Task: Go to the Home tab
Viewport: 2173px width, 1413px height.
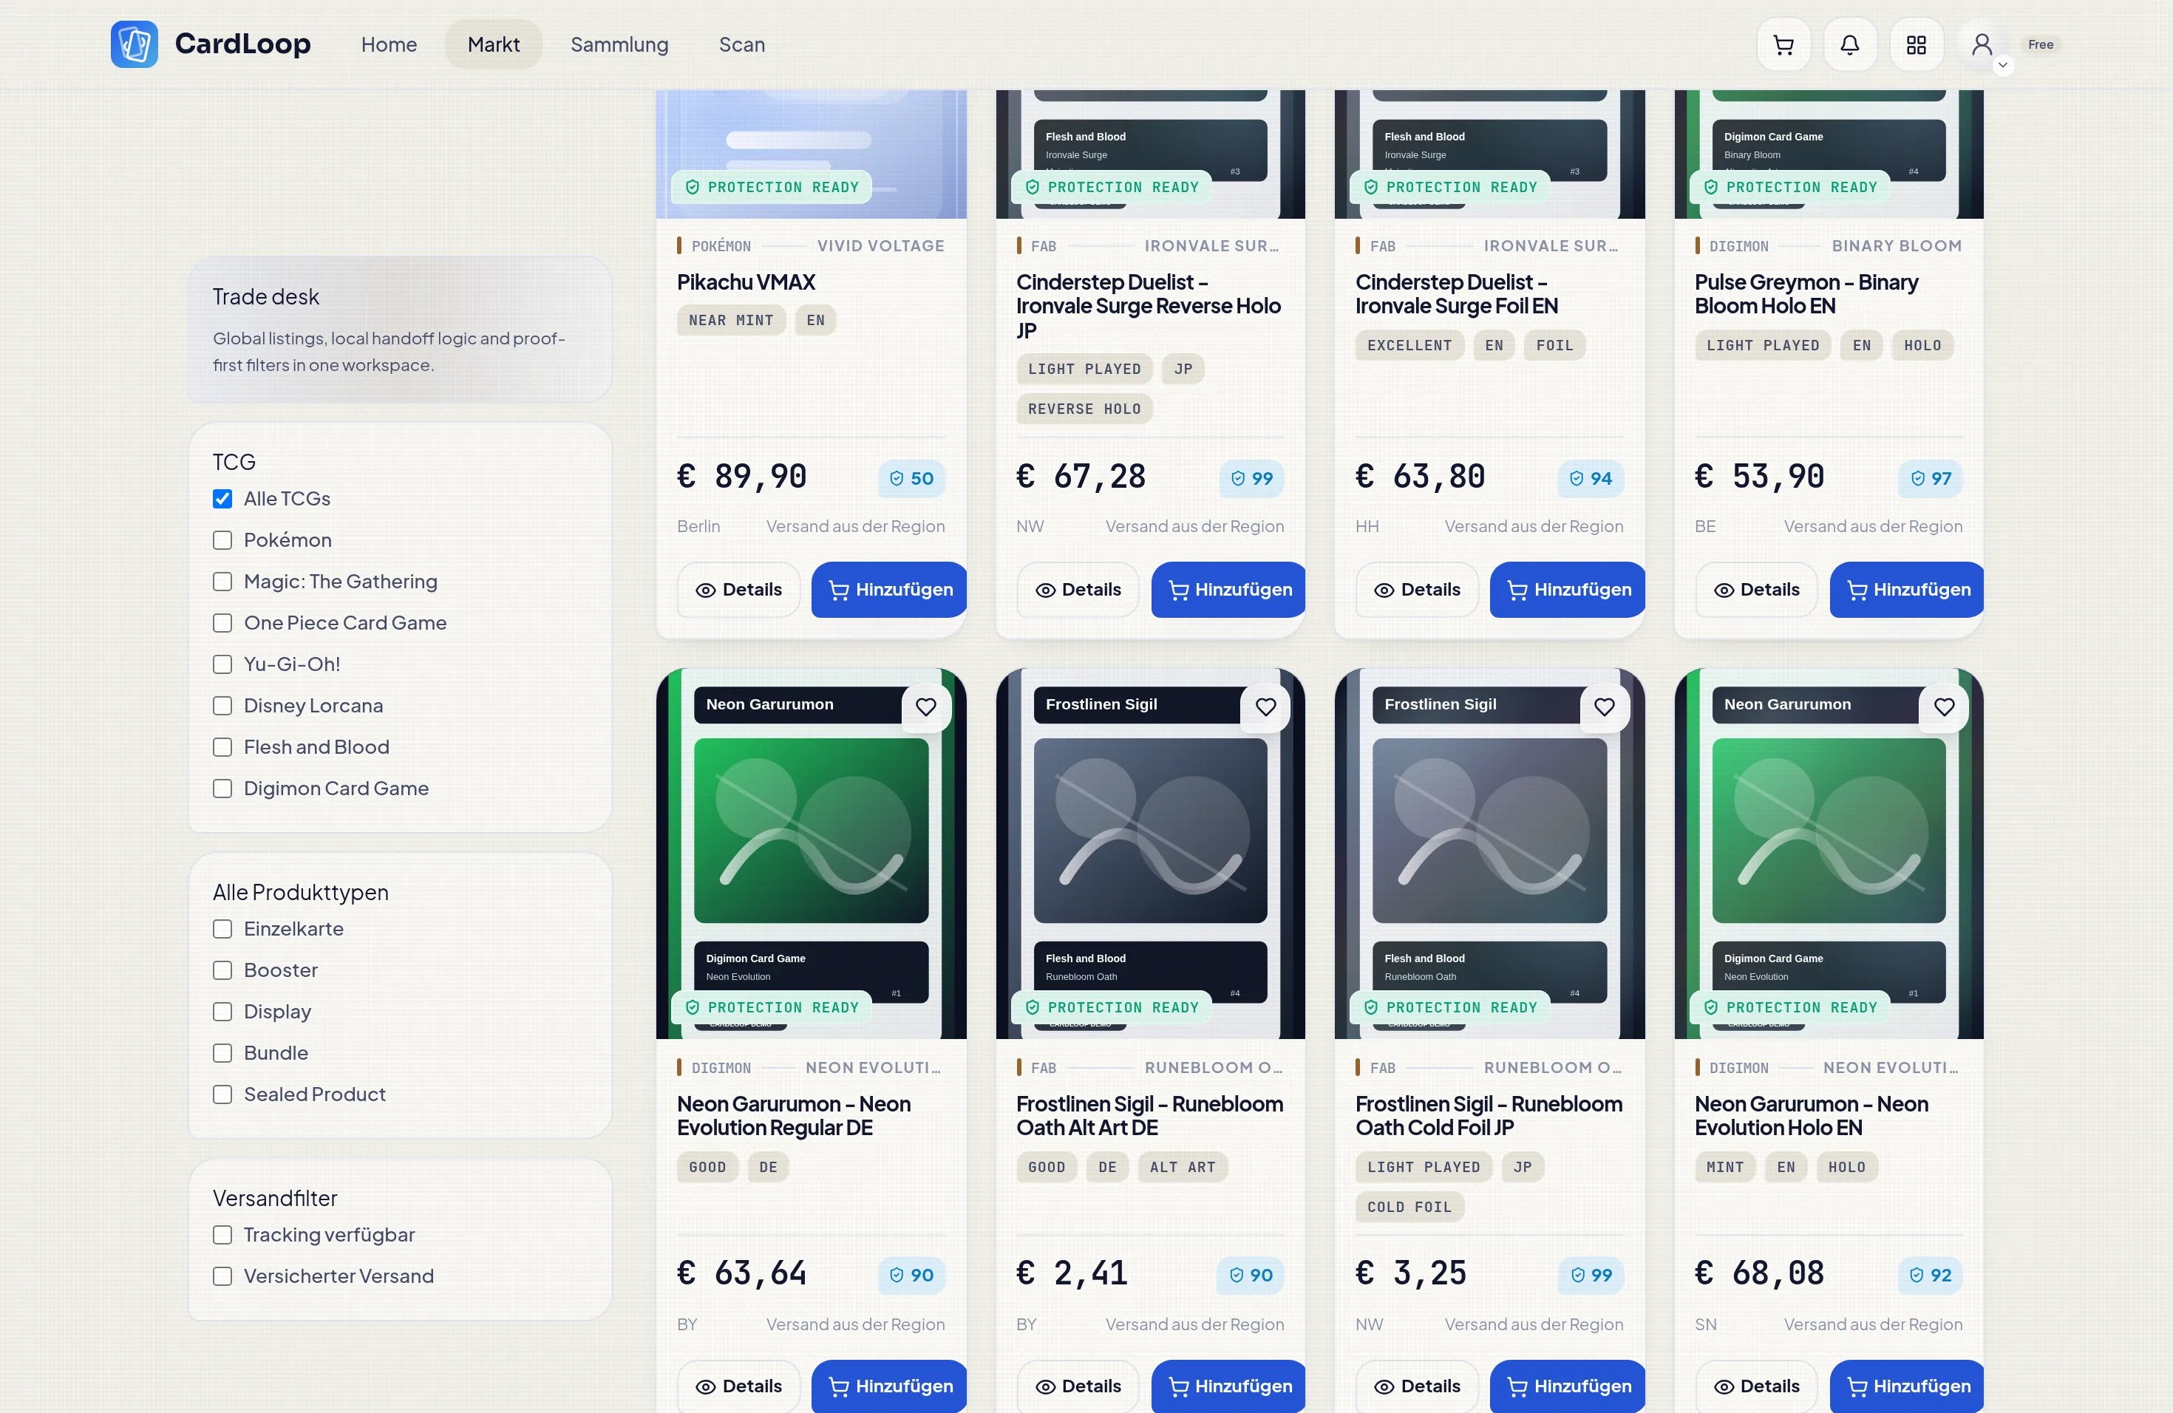Action: point(389,44)
